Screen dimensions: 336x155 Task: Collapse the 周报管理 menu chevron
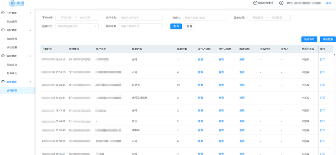[30, 30]
